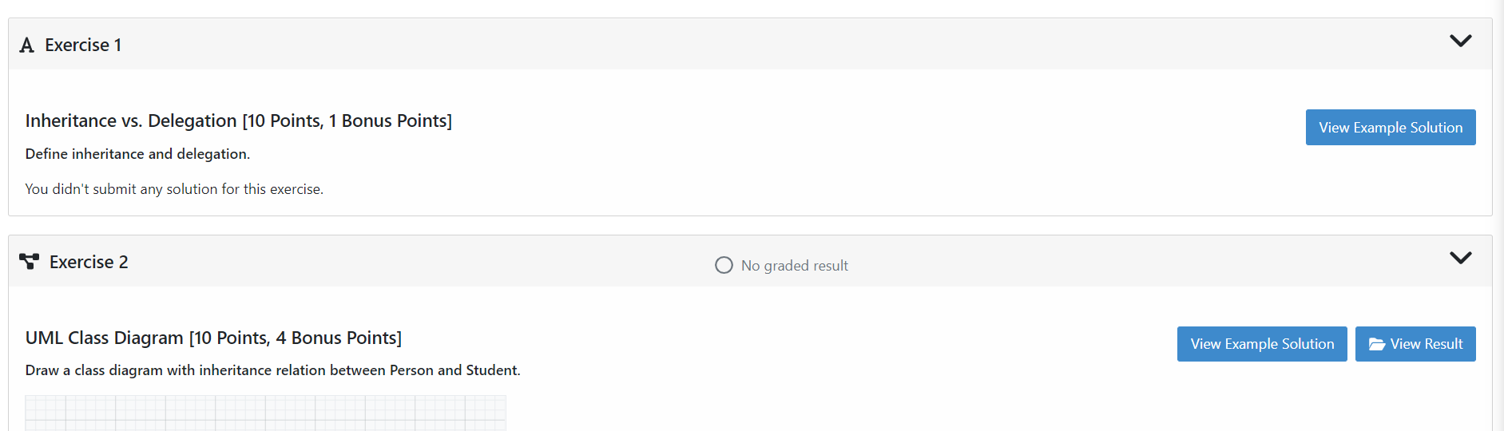The image size is (1504, 431).
Task: Click the No graded result status text
Action: pos(794,266)
